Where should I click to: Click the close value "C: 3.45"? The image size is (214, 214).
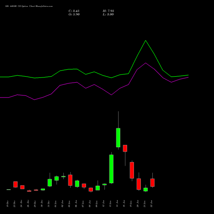pos(74,11)
